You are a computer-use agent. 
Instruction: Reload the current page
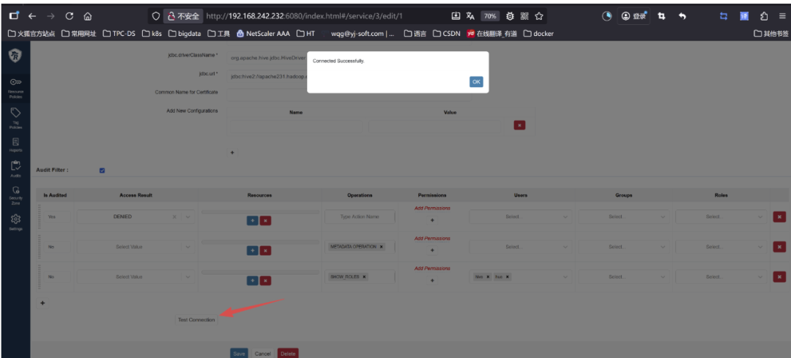(69, 16)
